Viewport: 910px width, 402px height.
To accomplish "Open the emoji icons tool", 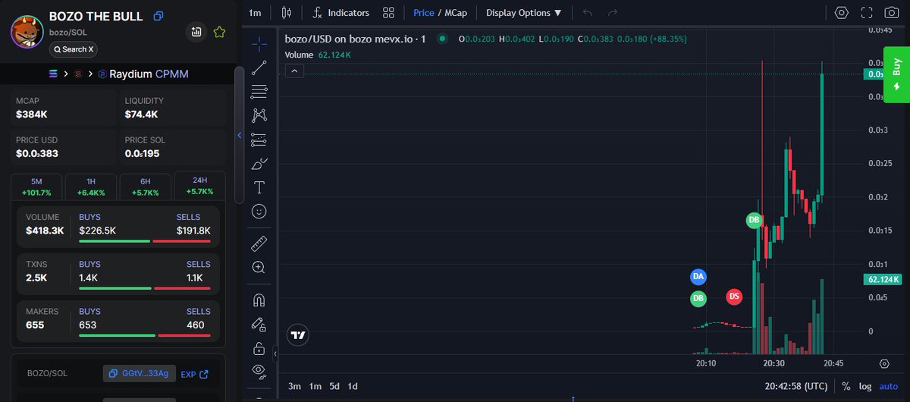I will coord(259,212).
